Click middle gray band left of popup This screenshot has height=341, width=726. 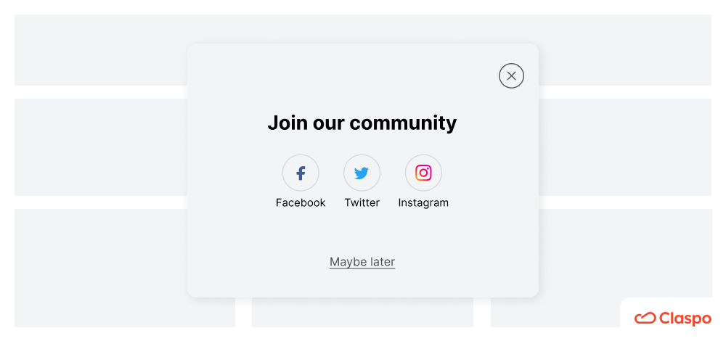pyautogui.click(x=100, y=147)
